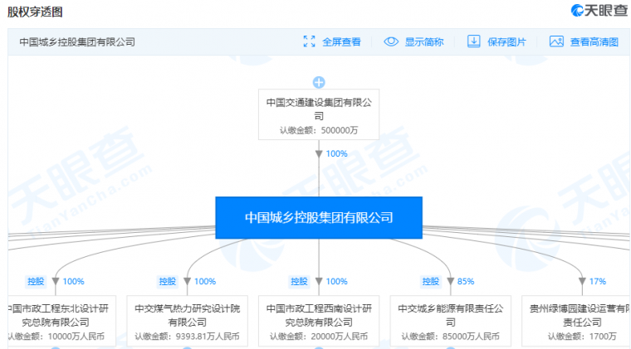Expand the plus above 中国交通建设集团有限公司
The height and width of the screenshot is (349, 631).
click(x=319, y=81)
